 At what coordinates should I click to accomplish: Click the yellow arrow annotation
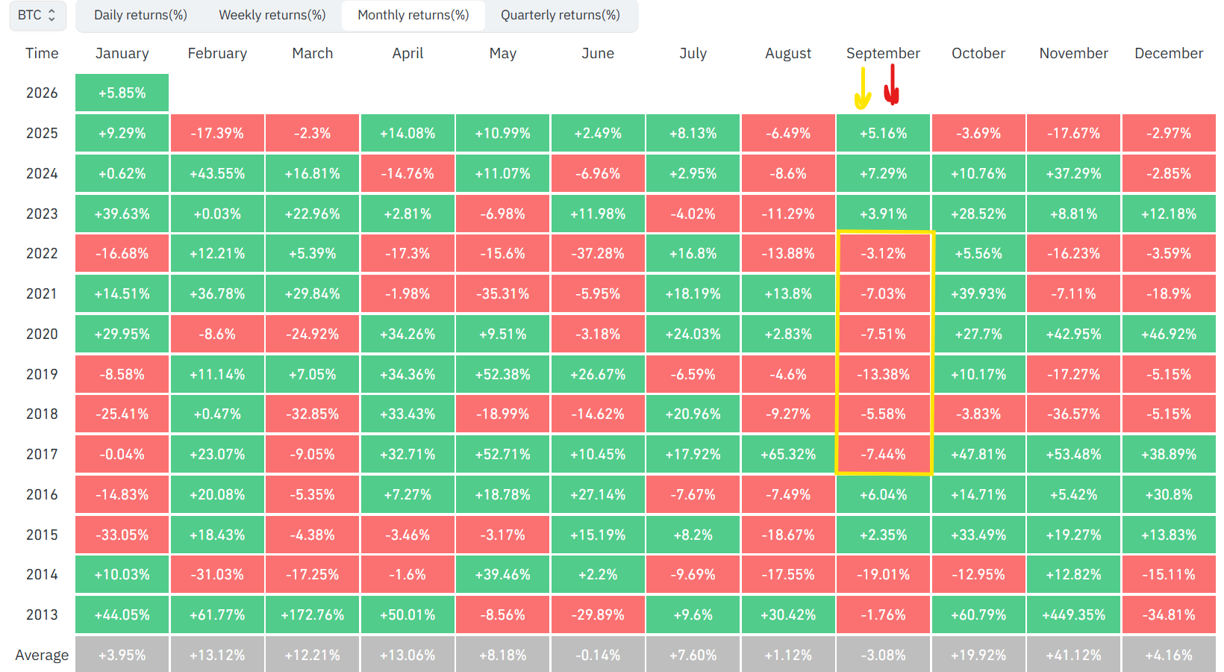[863, 88]
